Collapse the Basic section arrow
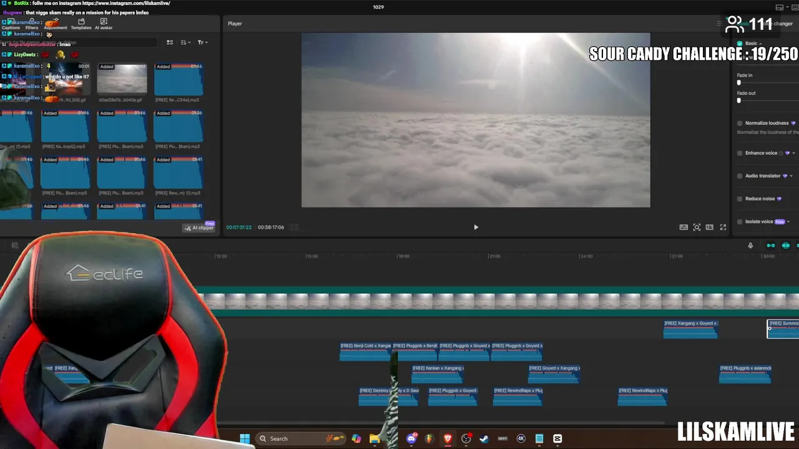799x449 pixels. pos(760,44)
